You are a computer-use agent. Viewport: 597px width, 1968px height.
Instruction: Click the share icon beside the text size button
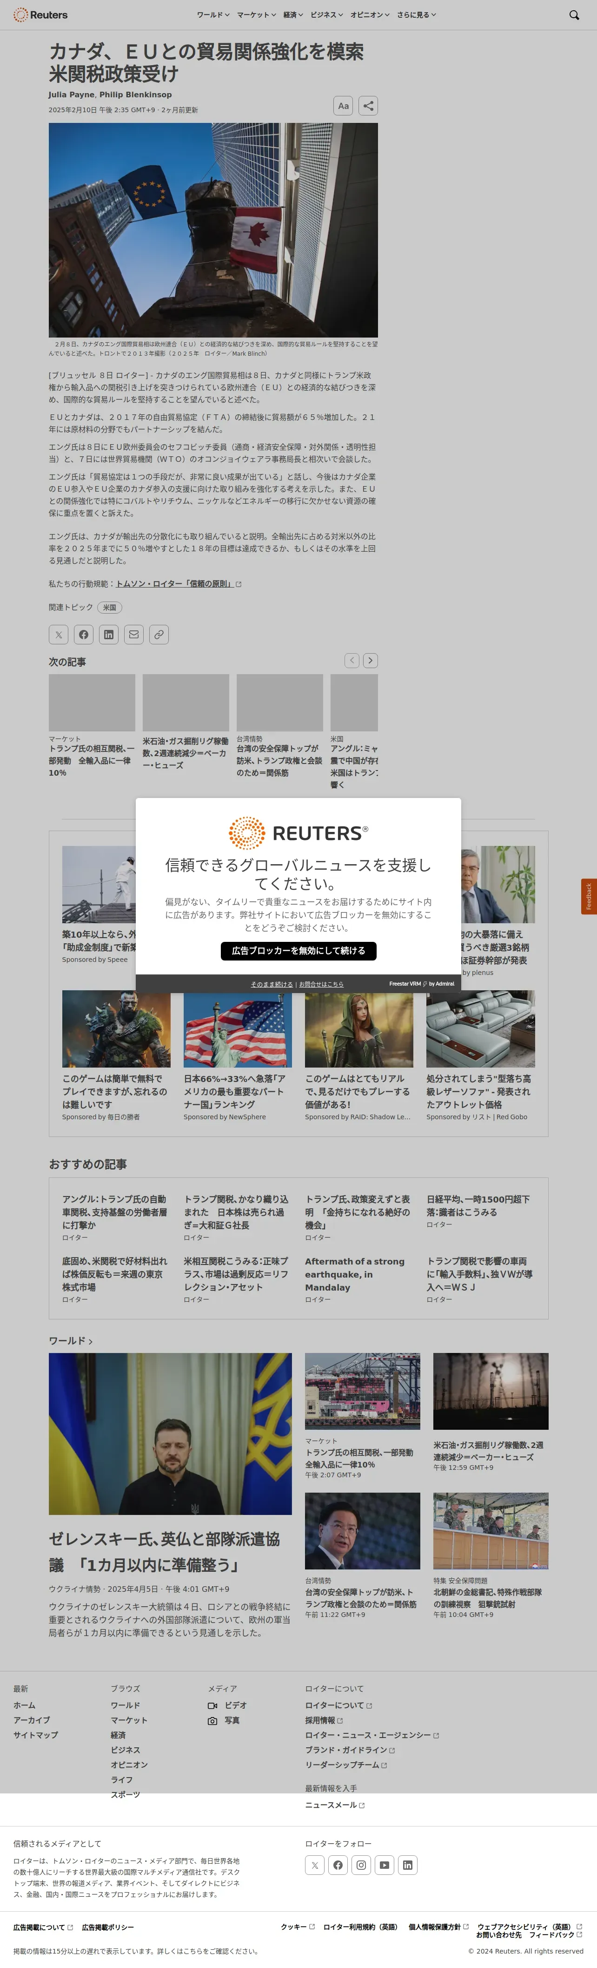(x=368, y=106)
